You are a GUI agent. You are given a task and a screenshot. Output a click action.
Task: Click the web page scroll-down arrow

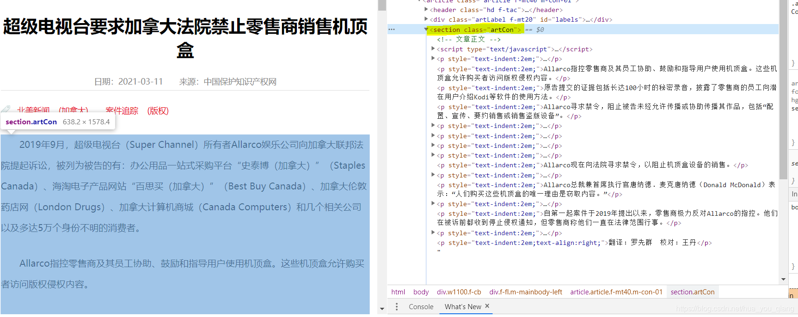point(382,308)
